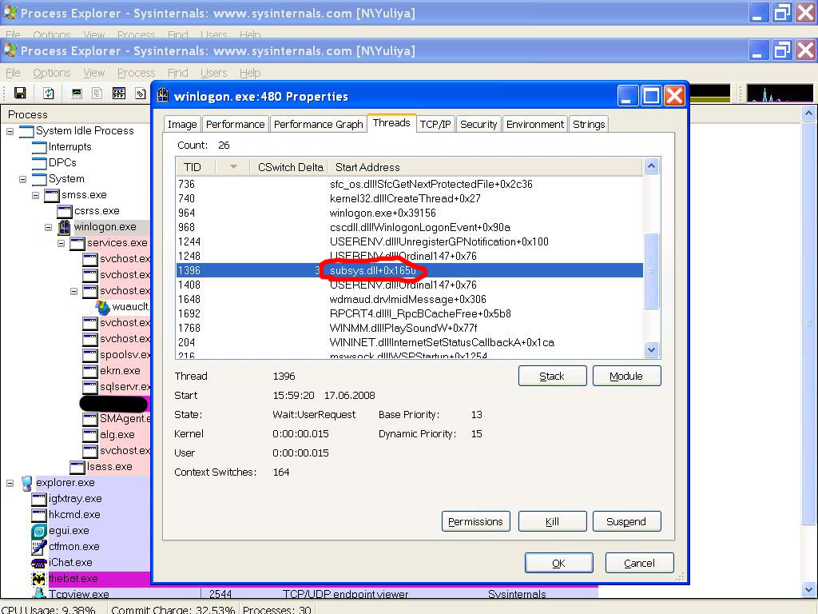Viewport: 818px width, 614px height.
Task: Click the egui.exe icon
Action: [38, 531]
